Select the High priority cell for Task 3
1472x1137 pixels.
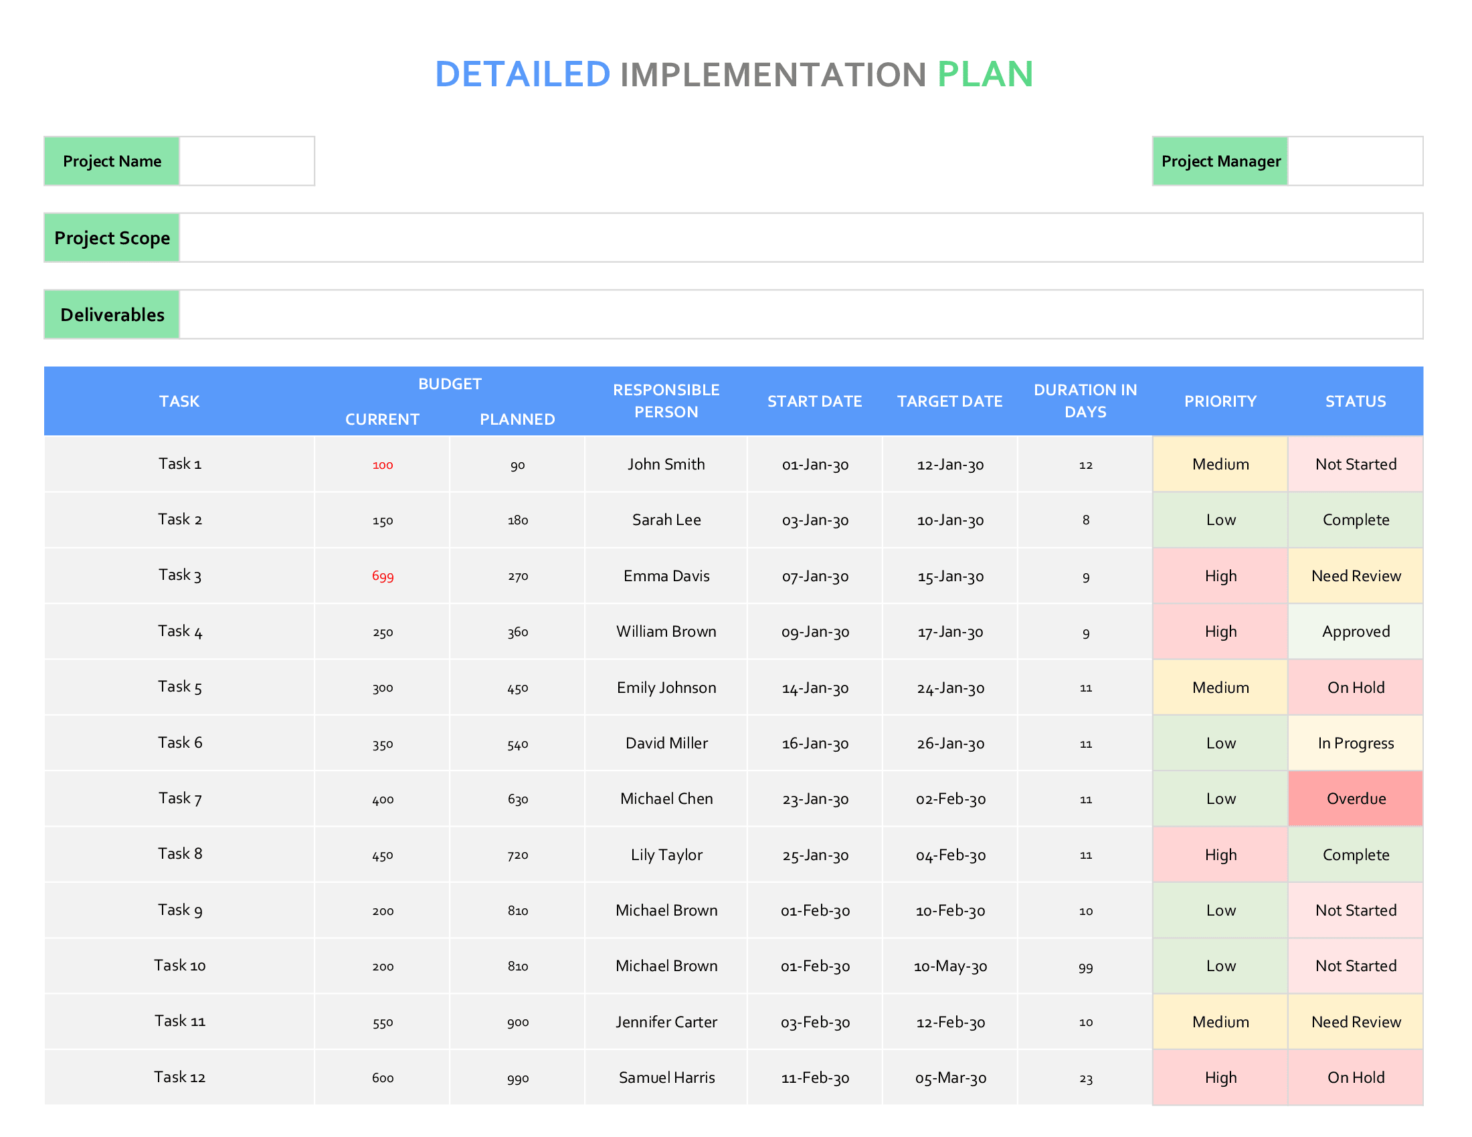pos(1220,575)
